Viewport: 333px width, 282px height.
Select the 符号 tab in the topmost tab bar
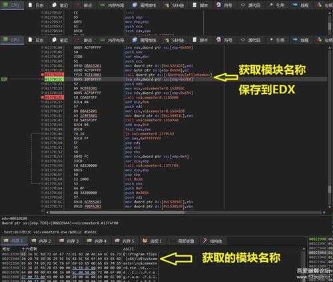point(224,5)
